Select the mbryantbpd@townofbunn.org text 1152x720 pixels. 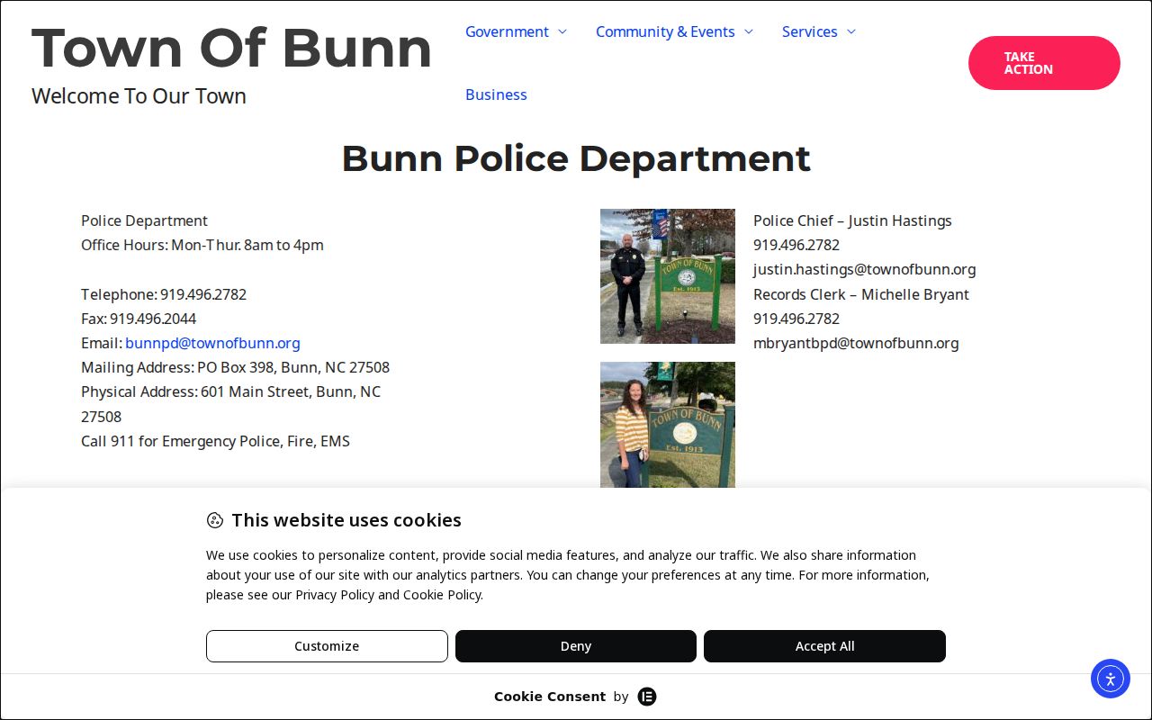[856, 343]
